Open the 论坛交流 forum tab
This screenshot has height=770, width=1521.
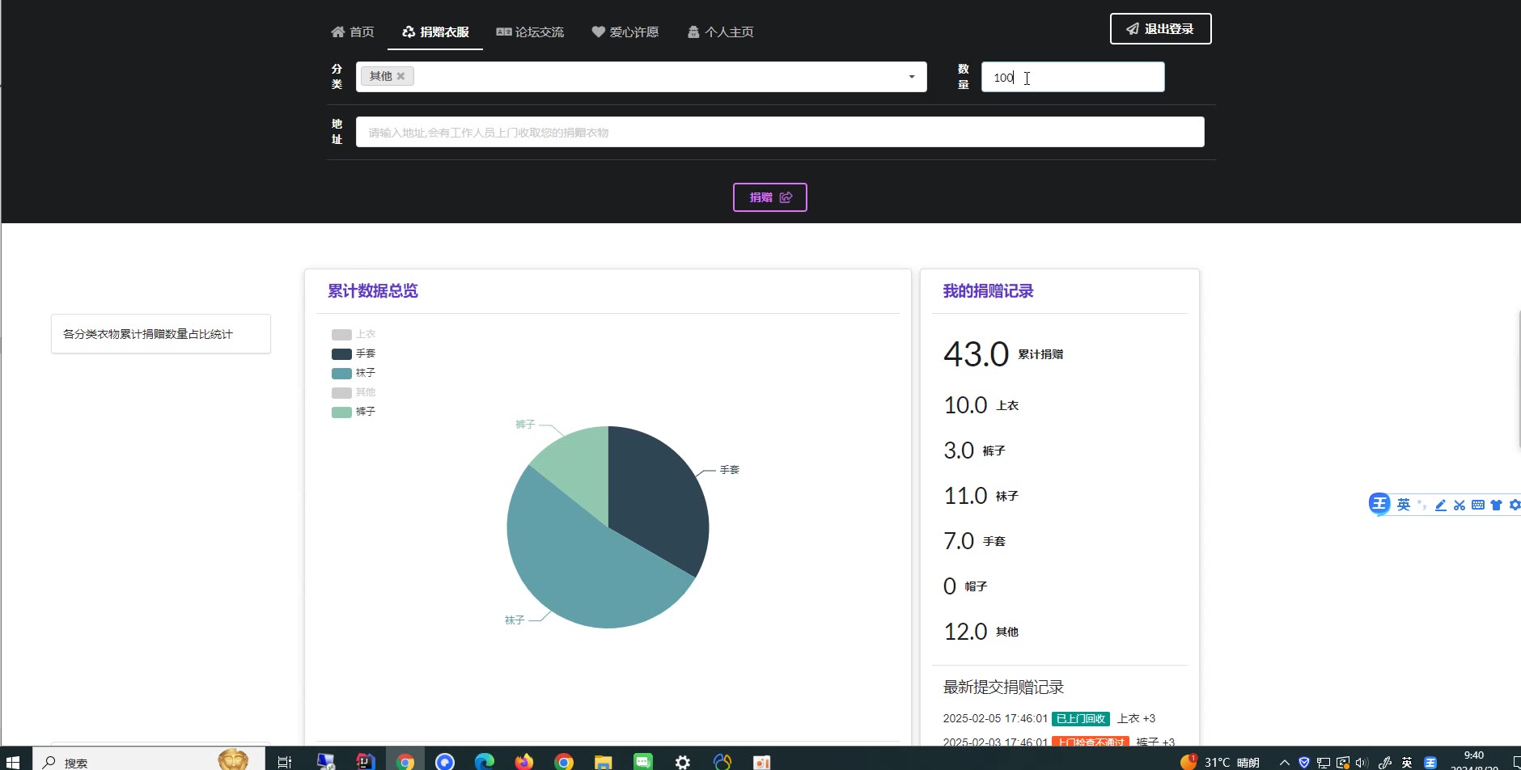(x=530, y=32)
